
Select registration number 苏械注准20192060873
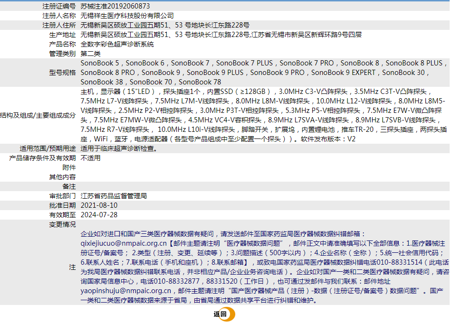click(115, 6)
